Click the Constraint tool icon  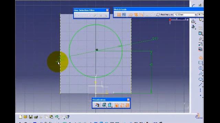click(200, 33)
